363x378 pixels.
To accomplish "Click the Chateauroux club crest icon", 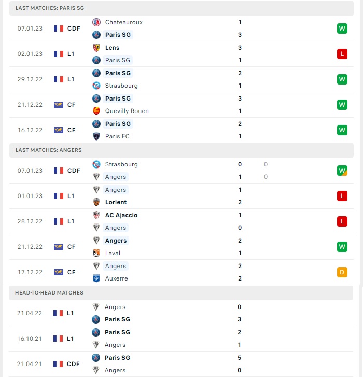I will (96, 22).
